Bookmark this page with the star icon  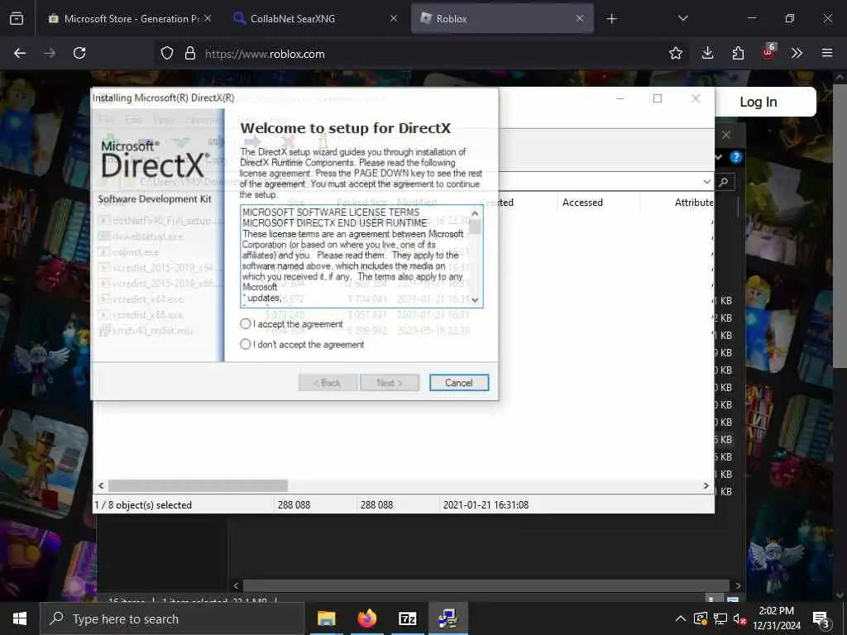tap(675, 53)
